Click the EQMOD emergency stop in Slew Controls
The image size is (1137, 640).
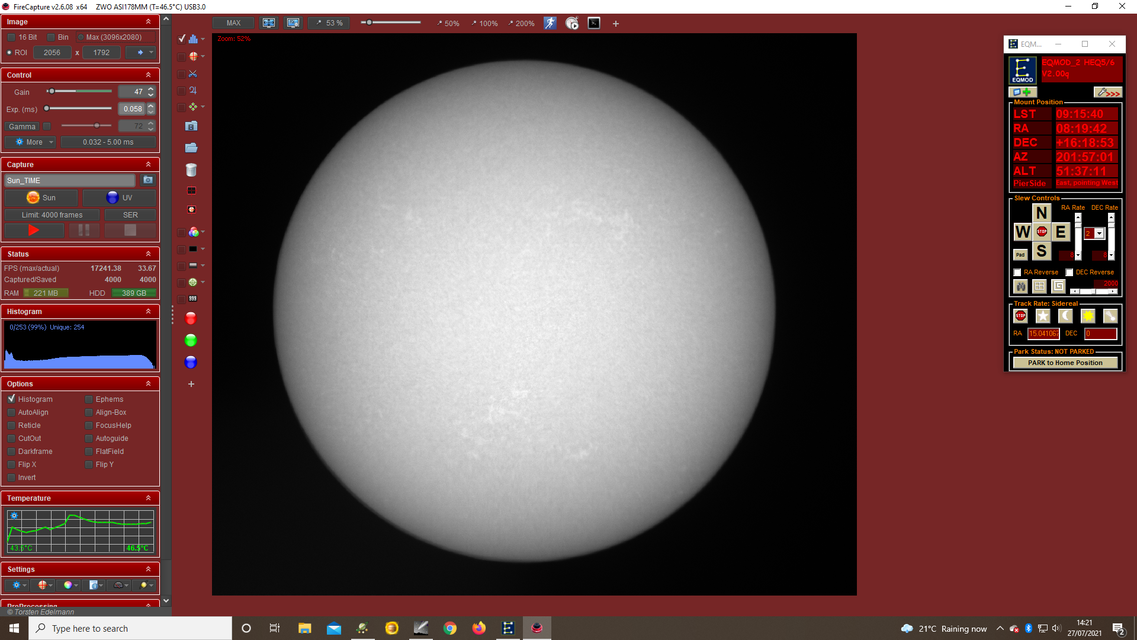[1042, 232]
